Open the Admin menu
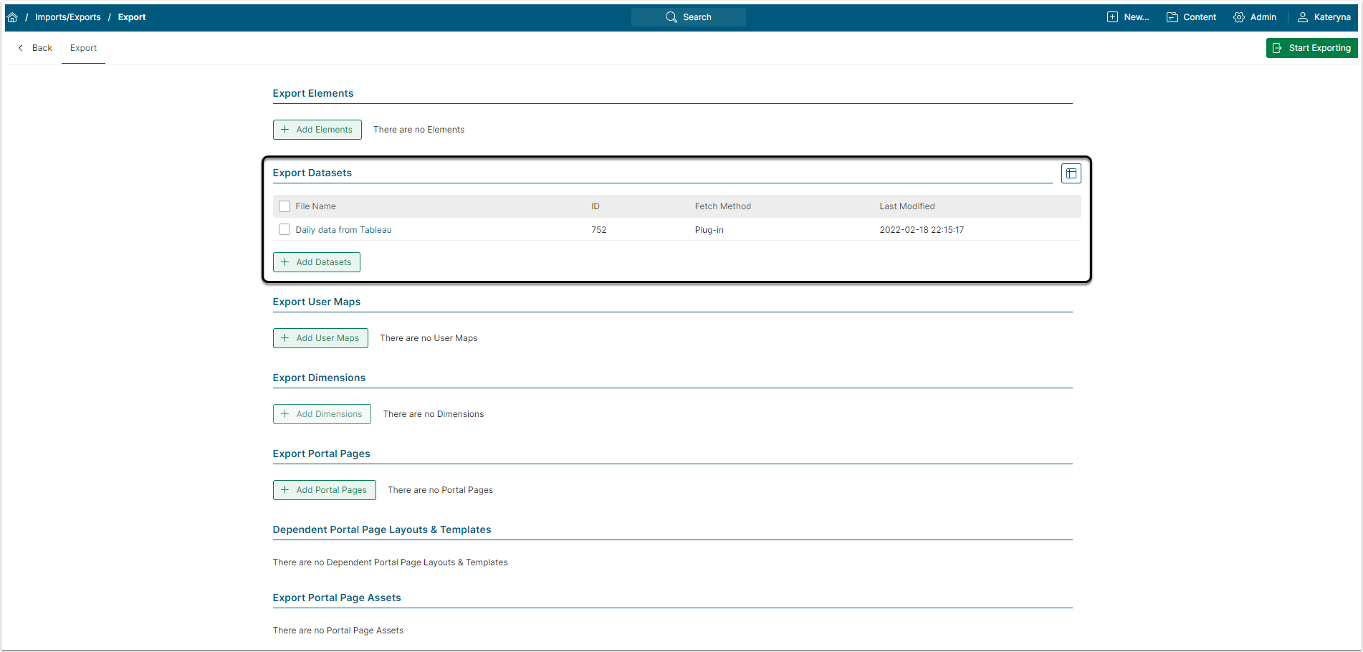The height and width of the screenshot is (652, 1363). pos(1263,17)
